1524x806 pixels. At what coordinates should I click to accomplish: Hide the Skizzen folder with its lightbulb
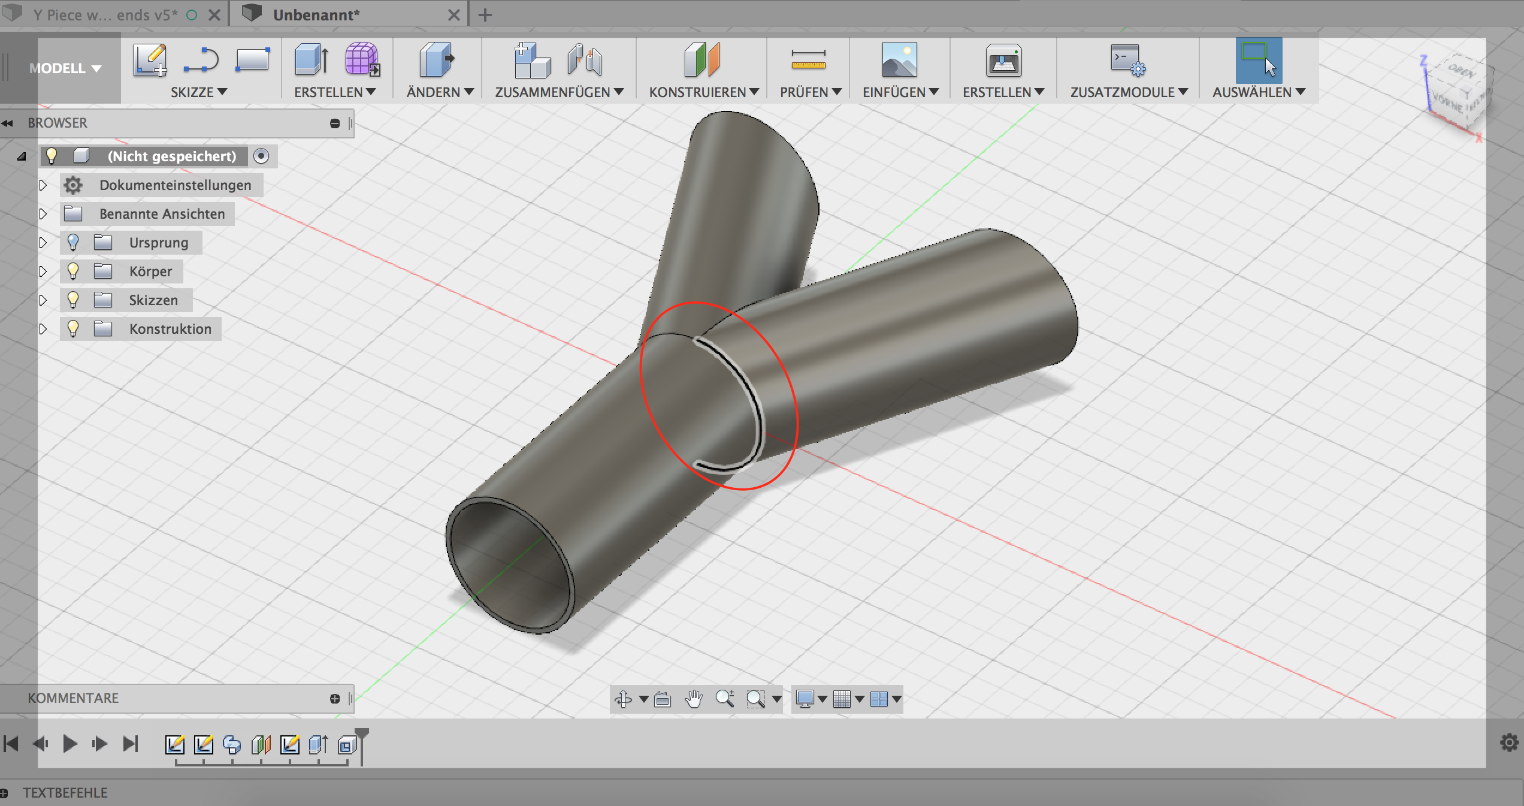point(73,300)
